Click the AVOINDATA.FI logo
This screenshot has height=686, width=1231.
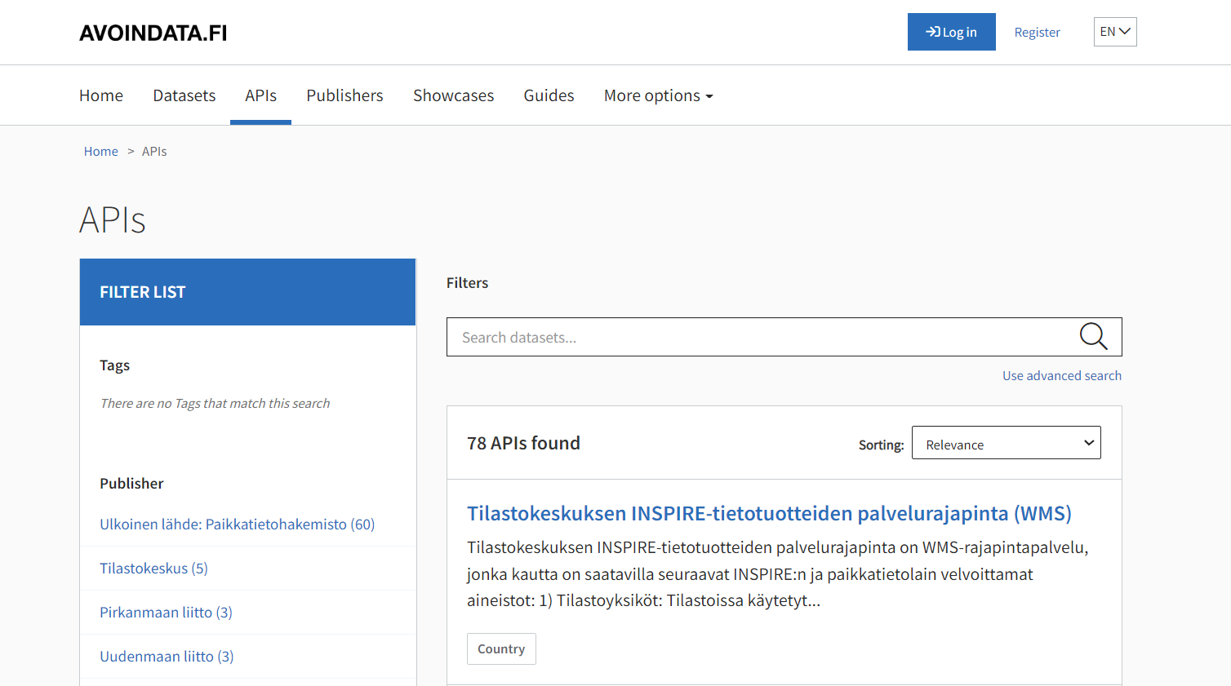click(x=153, y=32)
